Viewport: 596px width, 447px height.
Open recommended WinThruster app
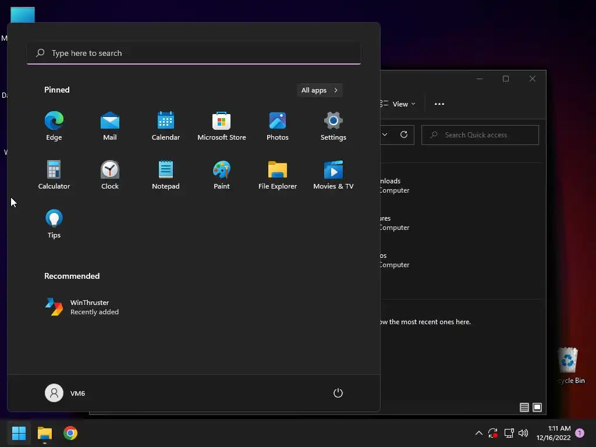[81, 307]
